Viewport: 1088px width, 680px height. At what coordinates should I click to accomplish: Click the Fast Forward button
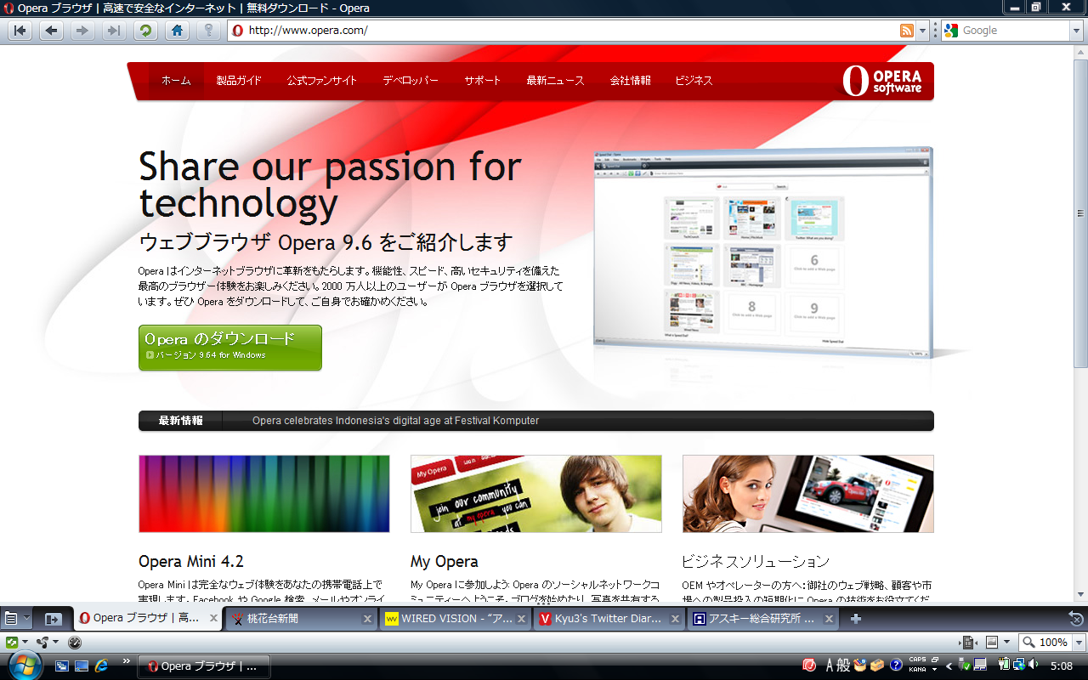point(112,31)
